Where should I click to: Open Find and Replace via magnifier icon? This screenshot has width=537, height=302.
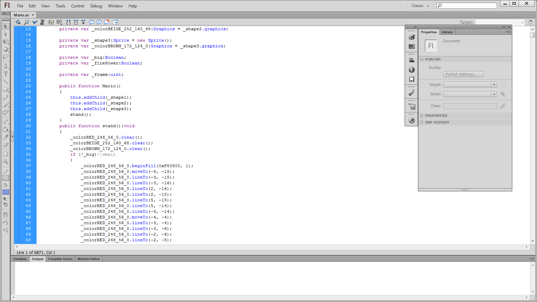[27, 22]
